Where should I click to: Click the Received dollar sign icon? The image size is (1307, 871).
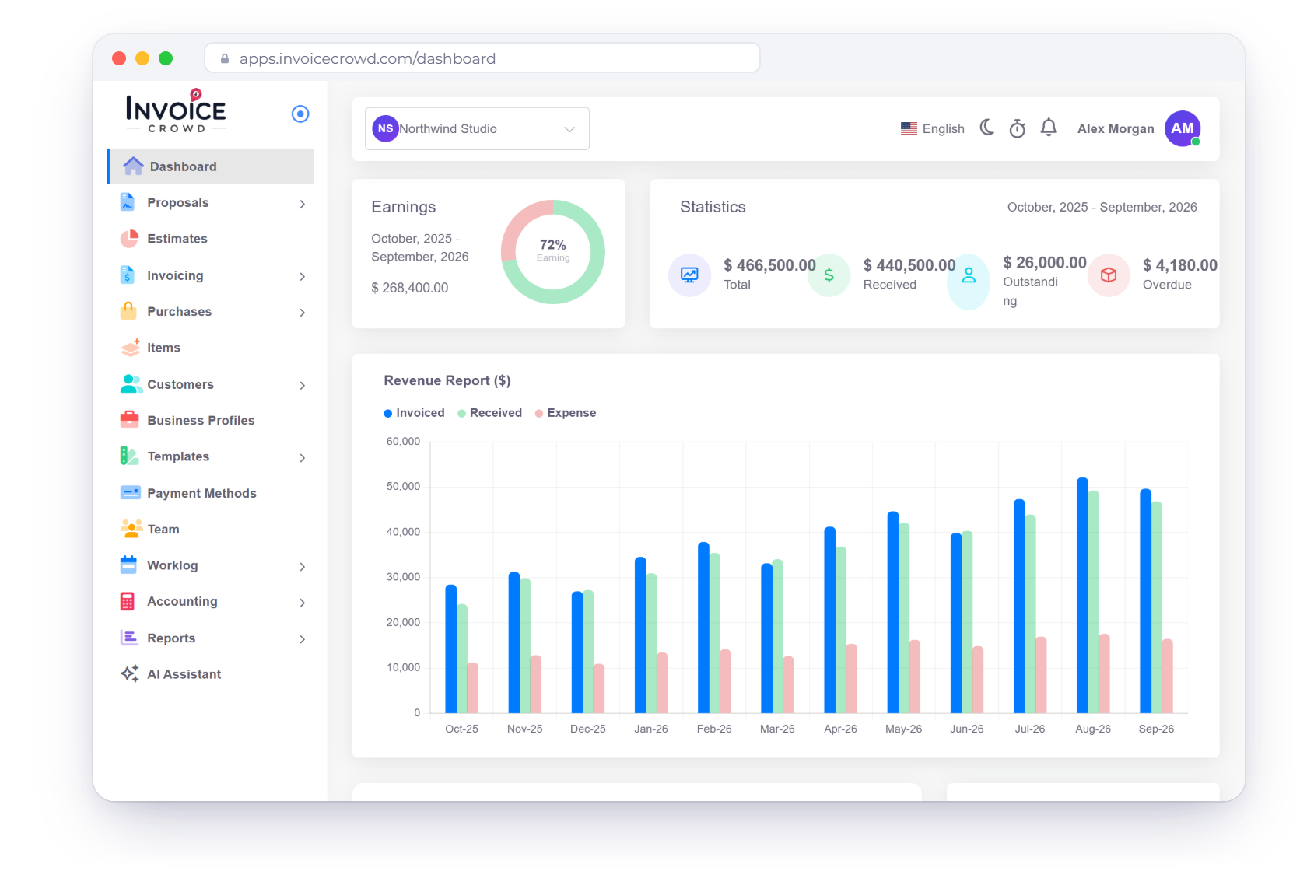[829, 275]
